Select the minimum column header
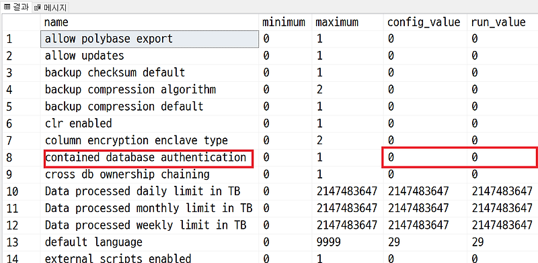This screenshot has width=538, height=263. pyautogui.click(x=286, y=22)
